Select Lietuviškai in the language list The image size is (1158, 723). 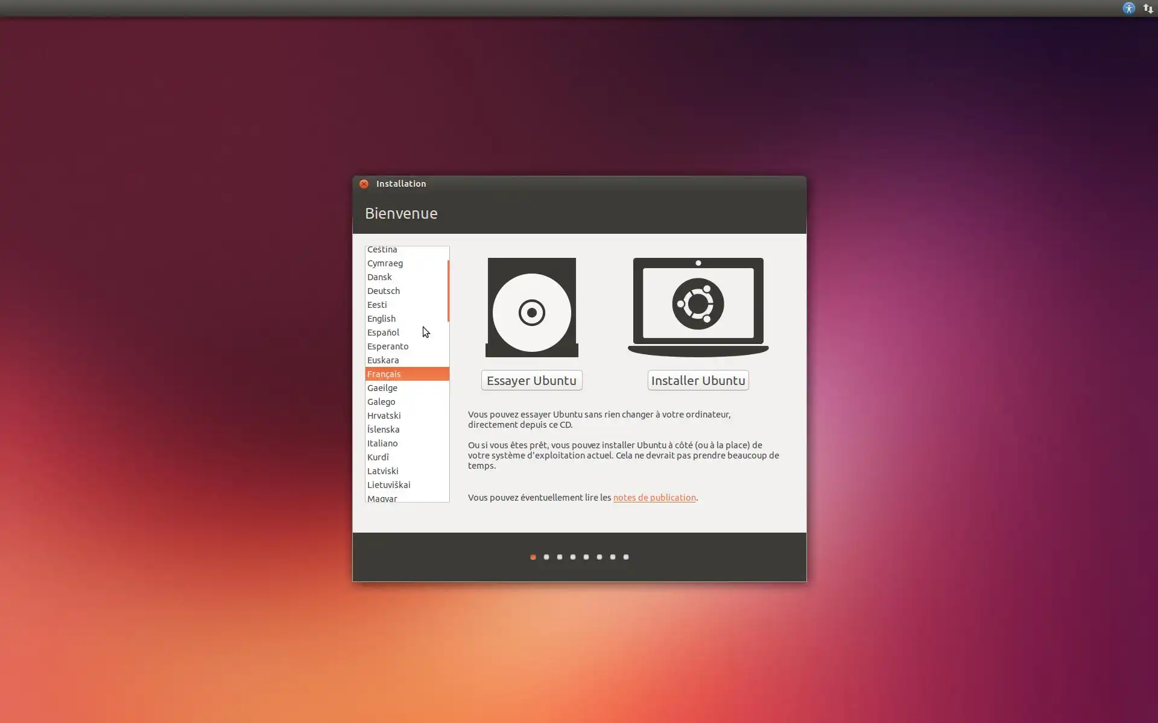[388, 485]
